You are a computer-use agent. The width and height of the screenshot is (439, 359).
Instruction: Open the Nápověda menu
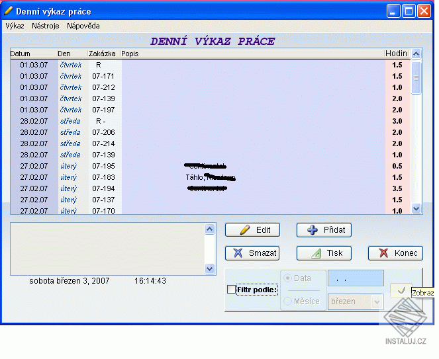click(x=83, y=26)
